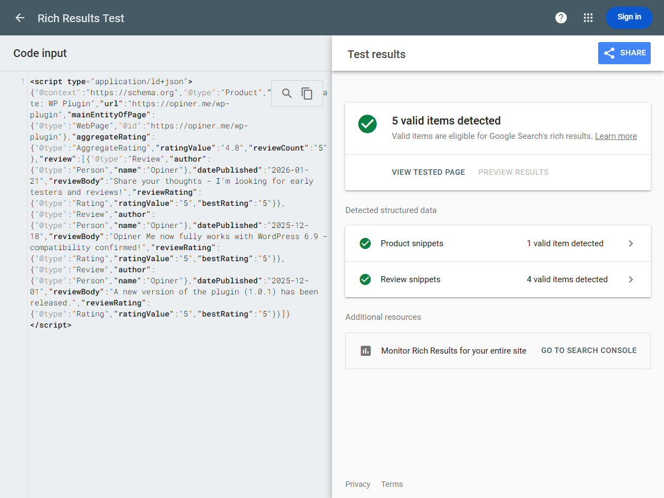Open the Terms link
664x498 pixels.
[x=392, y=484]
